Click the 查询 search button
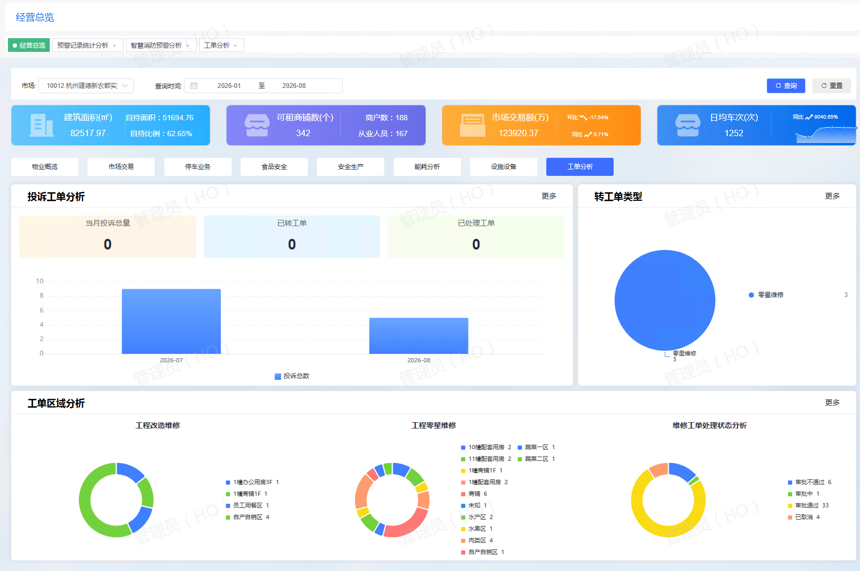The width and height of the screenshot is (860, 571). coord(786,86)
